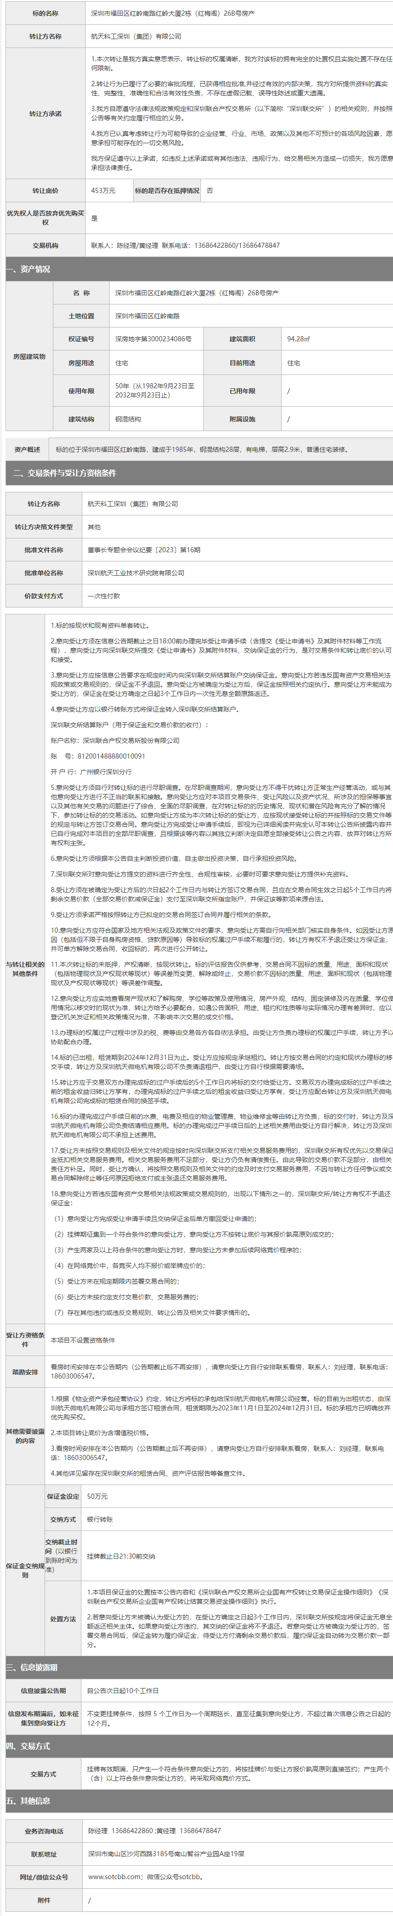
Task: Click the 与转让相关的其他条件 label
Action: click(25, 969)
